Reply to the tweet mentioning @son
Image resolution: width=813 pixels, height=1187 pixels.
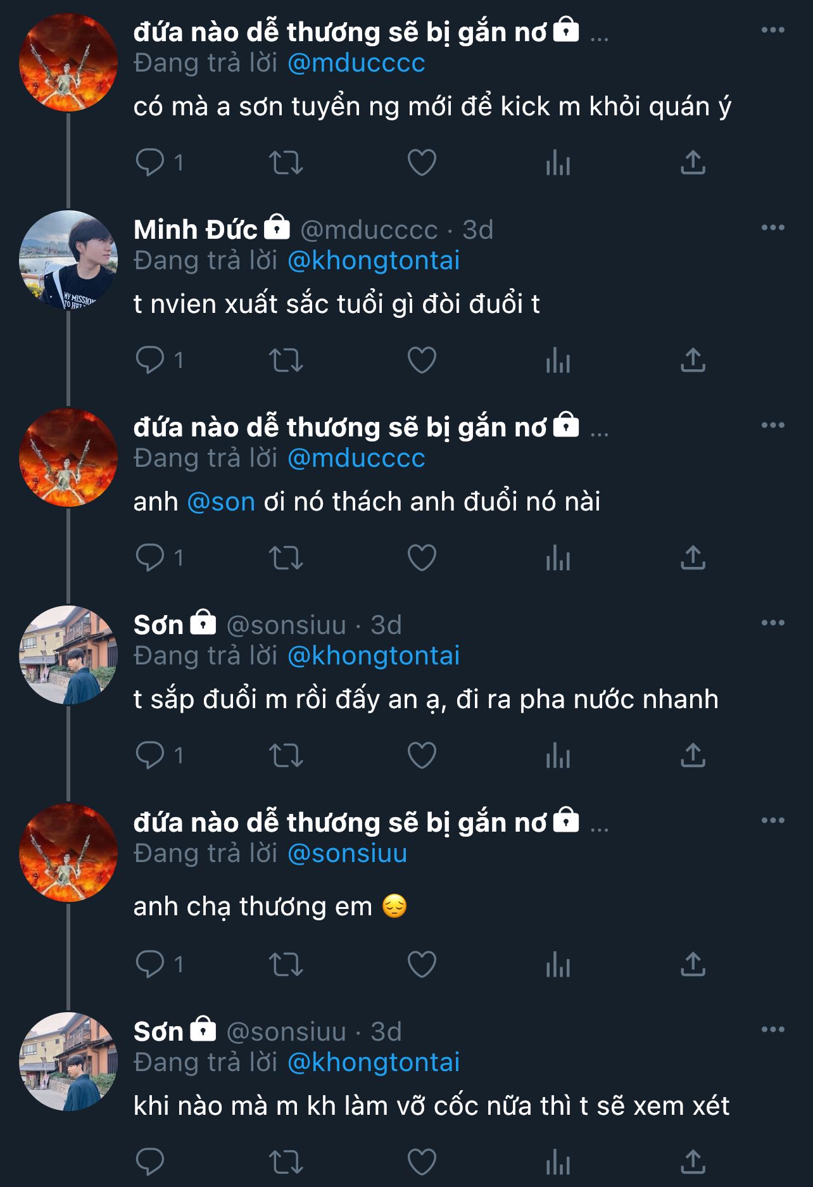point(151,558)
